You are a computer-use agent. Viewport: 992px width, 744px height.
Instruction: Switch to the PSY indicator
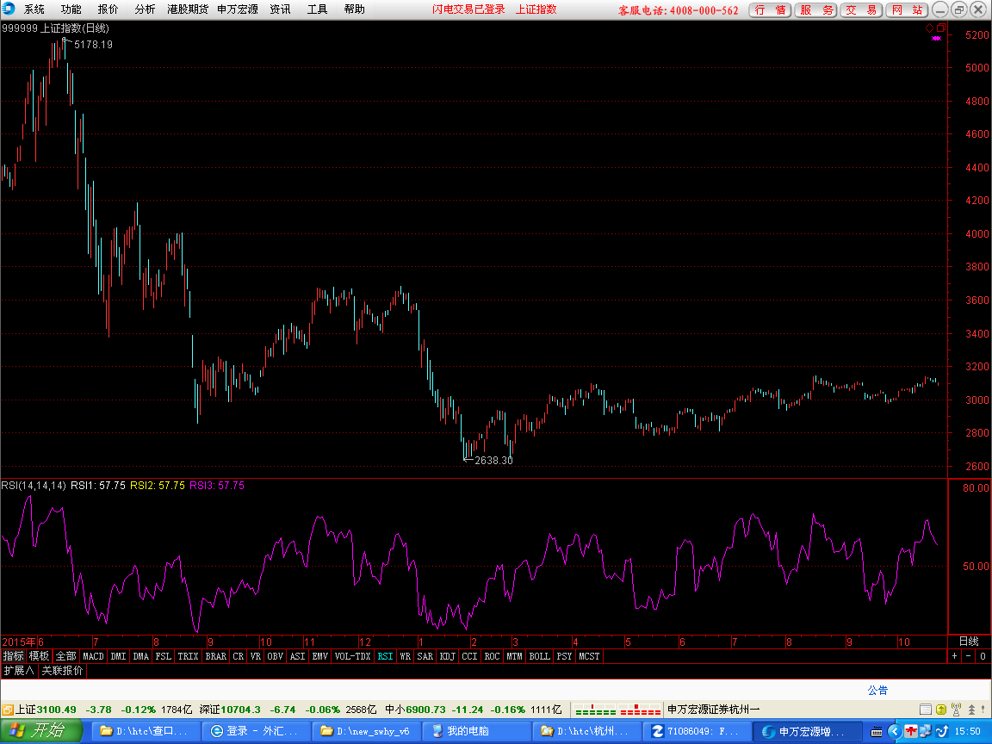point(564,656)
